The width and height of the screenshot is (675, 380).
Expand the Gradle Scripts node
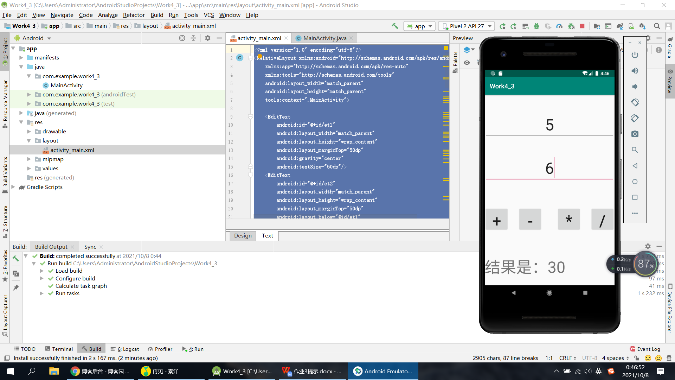pyautogui.click(x=13, y=187)
